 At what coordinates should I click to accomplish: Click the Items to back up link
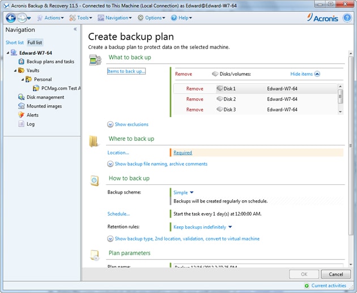(x=126, y=71)
